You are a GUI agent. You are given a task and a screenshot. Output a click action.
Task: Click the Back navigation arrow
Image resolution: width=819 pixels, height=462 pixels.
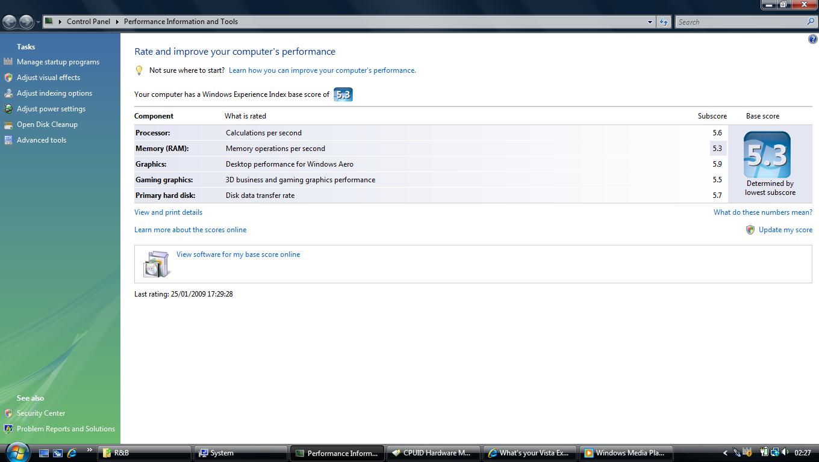click(10, 22)
